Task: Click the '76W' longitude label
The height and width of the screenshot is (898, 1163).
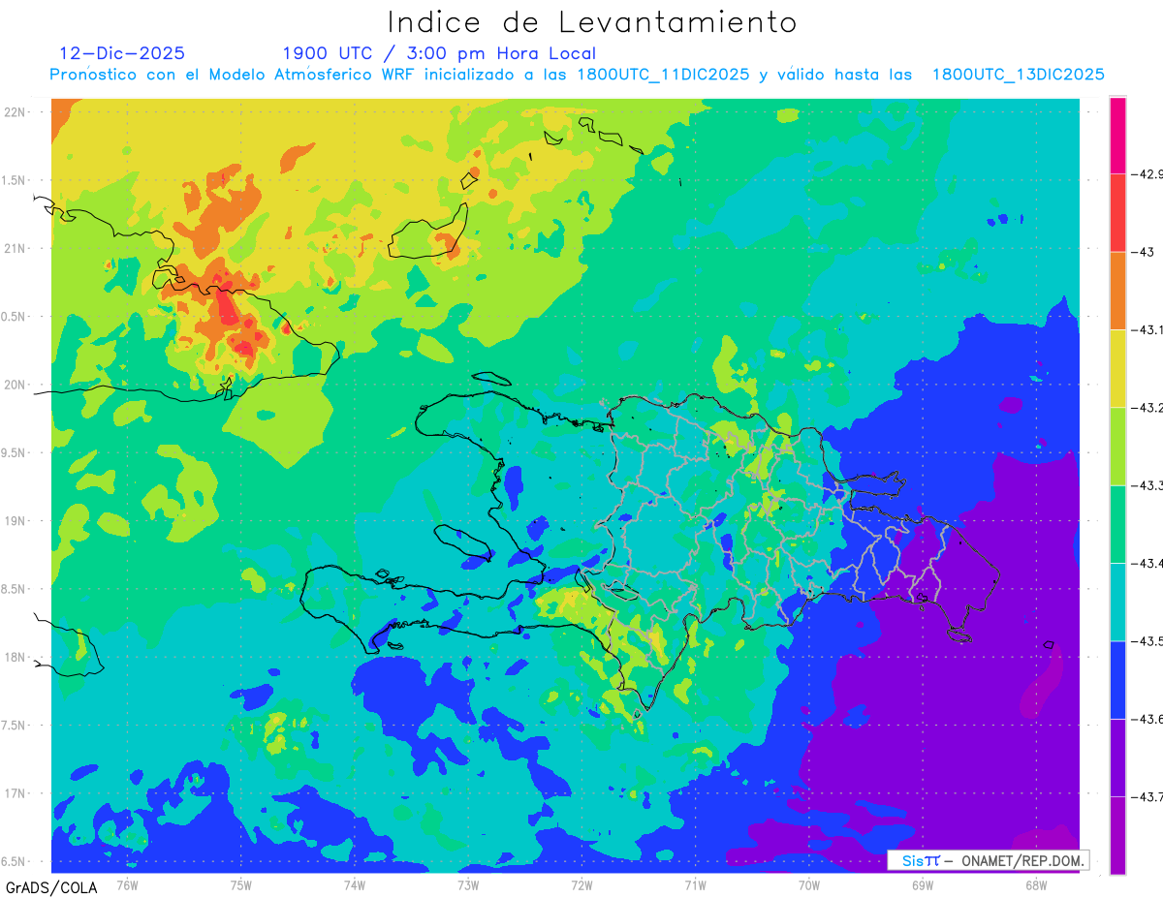Action: tap(127, 884)
